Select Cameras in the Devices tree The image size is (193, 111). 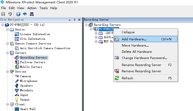pyautogui.click(x=25, y=76)
